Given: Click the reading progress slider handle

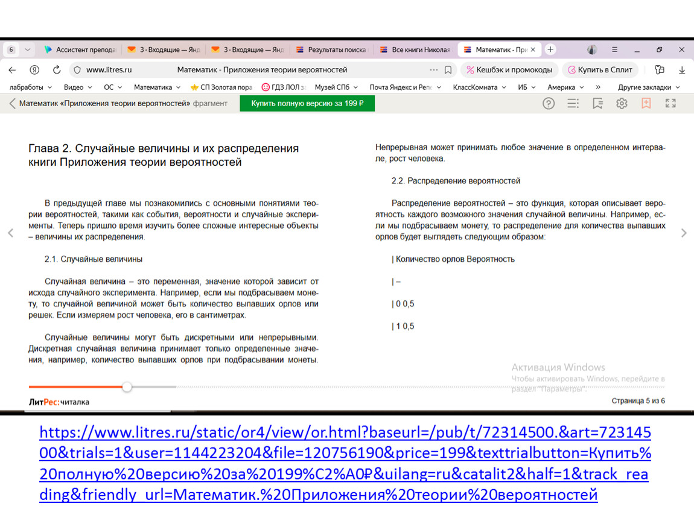Looking at the screenshot, I should pyautogui.click(x=127, y=387).
